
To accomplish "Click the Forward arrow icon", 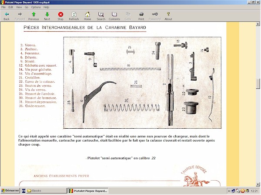I will point(20,14).
